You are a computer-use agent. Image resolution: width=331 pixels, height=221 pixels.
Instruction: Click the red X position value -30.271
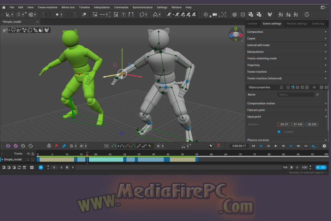point(284,124)
